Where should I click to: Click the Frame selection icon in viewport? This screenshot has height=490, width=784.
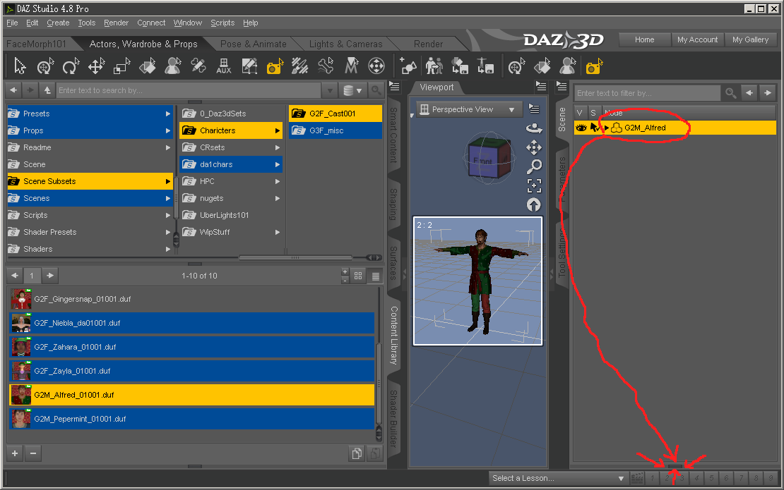click(x=534, y=185)
